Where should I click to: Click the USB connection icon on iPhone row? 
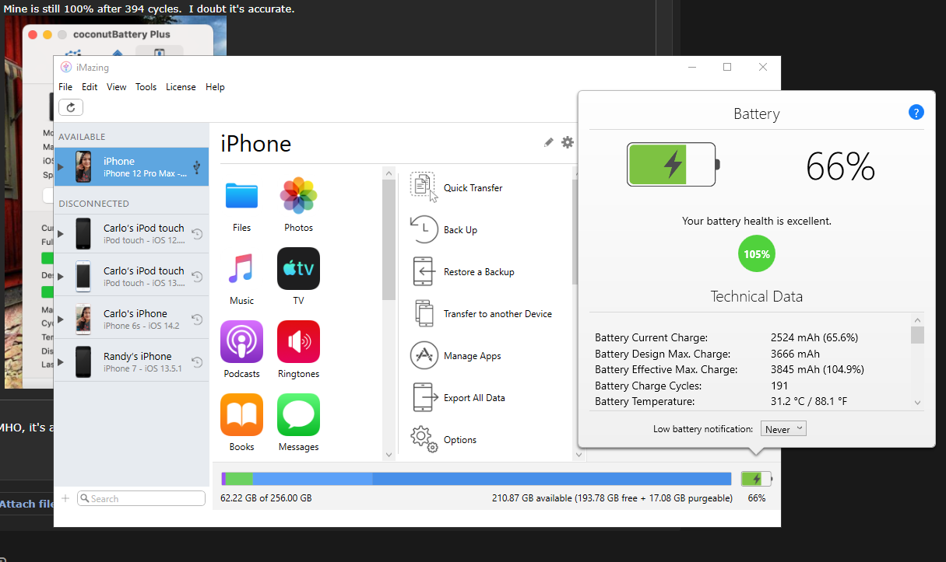point(198,166)
